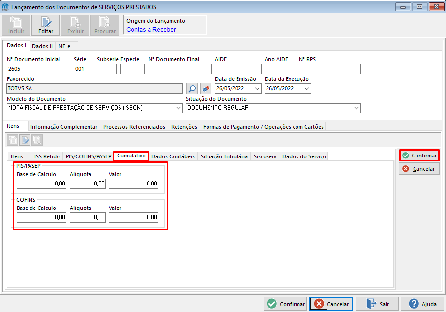This screenshot has width=446, height=312.
Task: Click the Subsérie field
Action: tap(107, 69)
